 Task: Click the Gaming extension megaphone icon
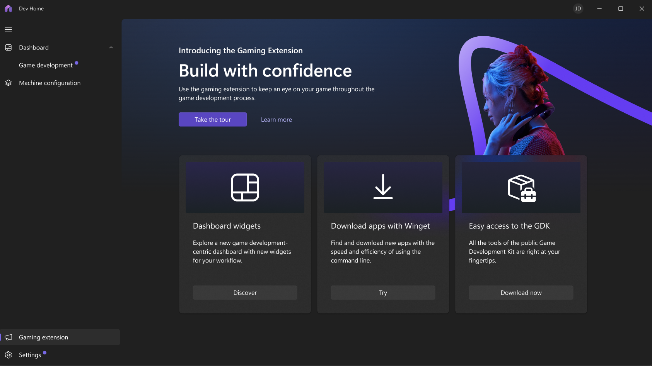[x=9, y=337]
